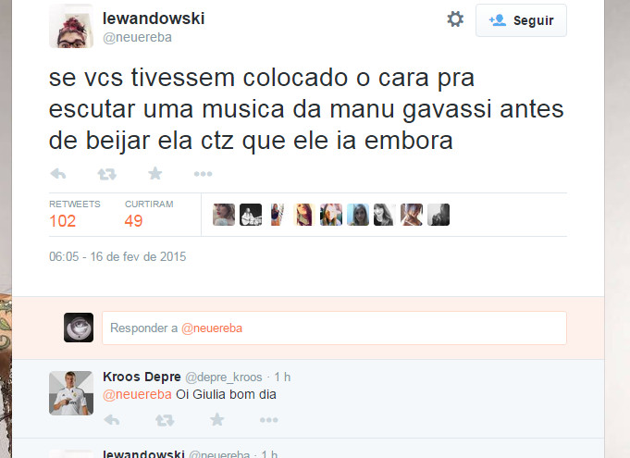Retweet Kroos Depre's reply
The image size is (630, 458).
165,420
